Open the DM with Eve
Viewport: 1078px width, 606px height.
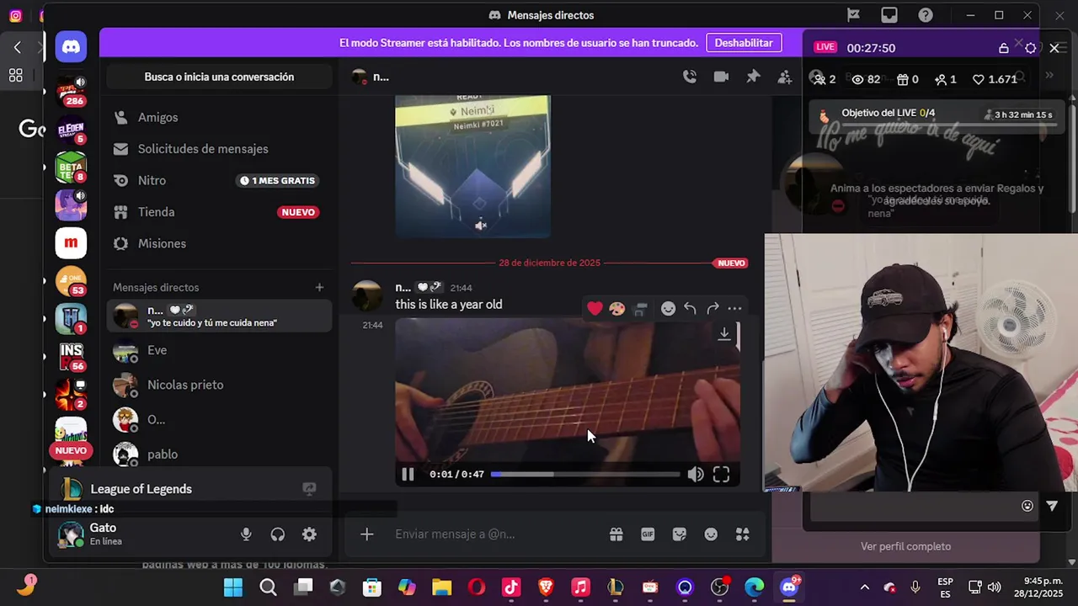(219, 350)
